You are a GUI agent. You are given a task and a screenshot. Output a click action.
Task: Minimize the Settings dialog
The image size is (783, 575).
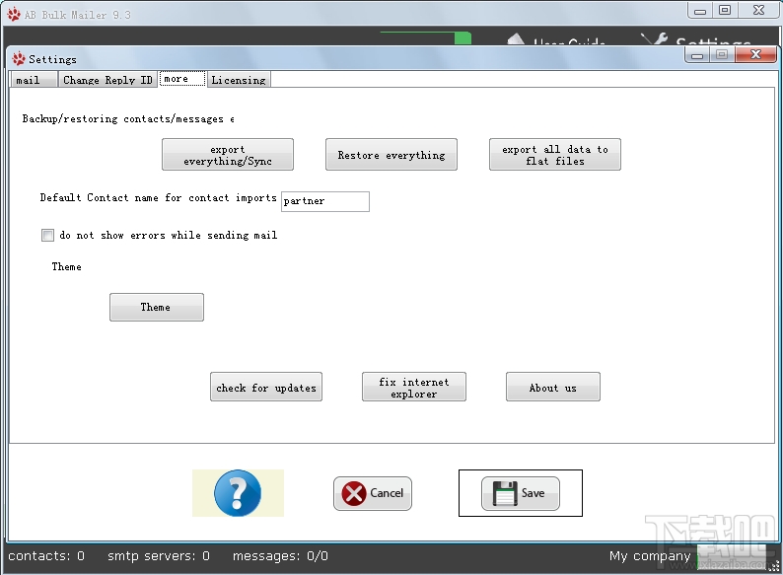coord(697,55)
